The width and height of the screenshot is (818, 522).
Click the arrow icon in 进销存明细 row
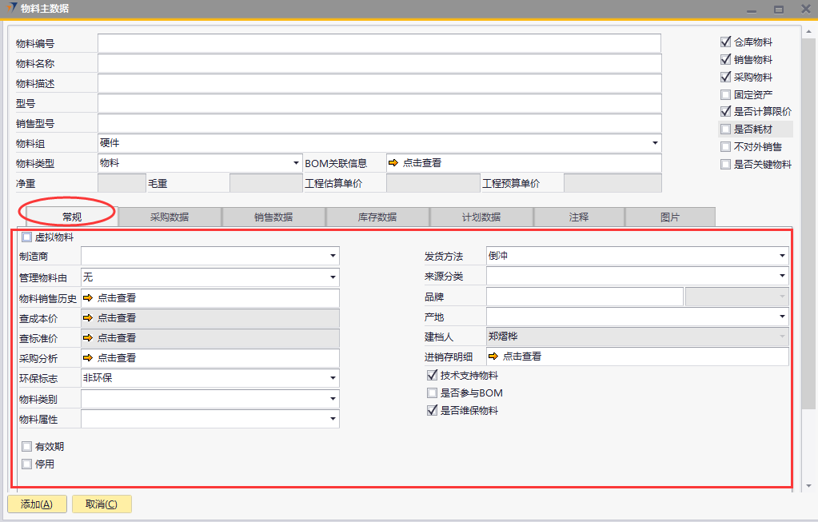pos(493,357)
